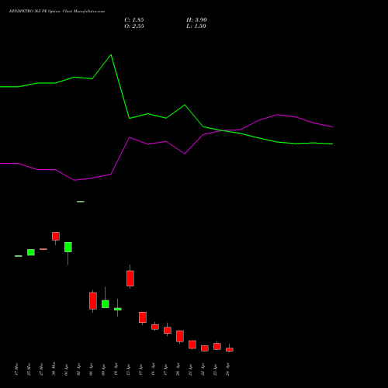
Task: Click the highest peak of the green line
Action: coord(111,55)
